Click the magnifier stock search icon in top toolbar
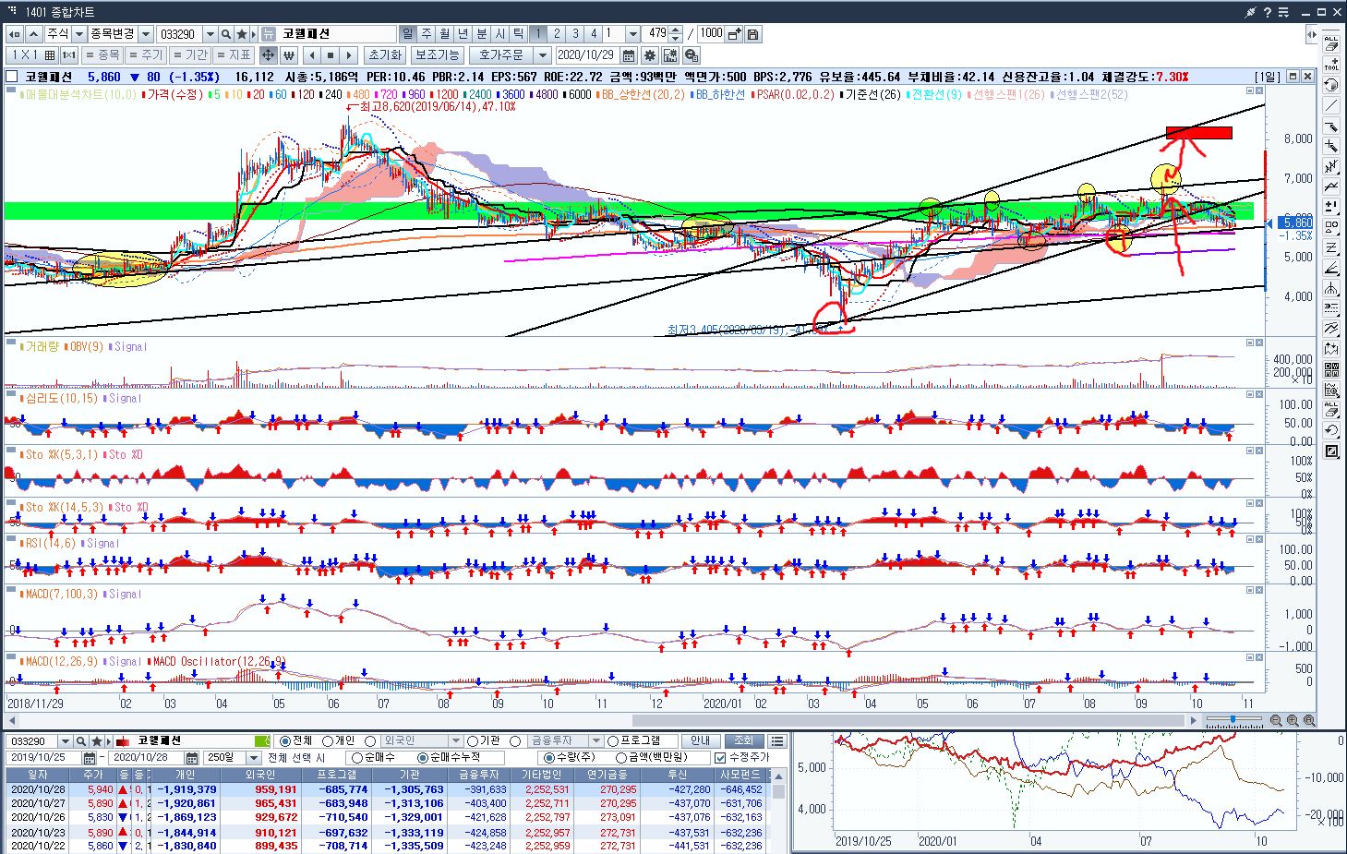This screenshot has height=854, width=1347. 226,34
